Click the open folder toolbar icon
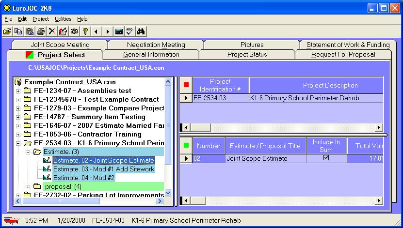 (7, 31)
